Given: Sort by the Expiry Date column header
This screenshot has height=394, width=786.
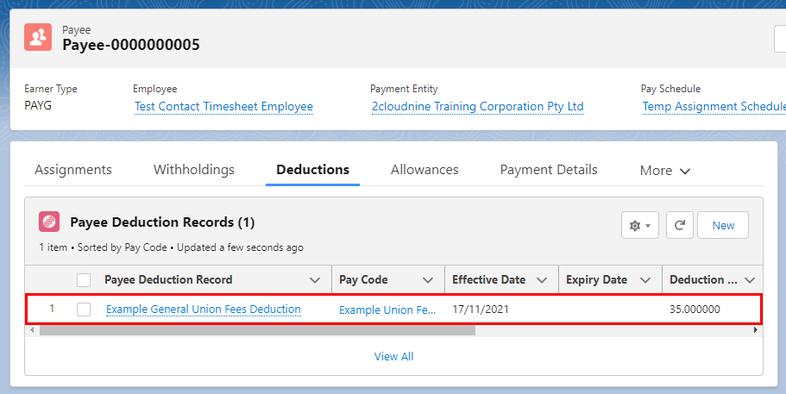Looking at the screenshot, I should point(596,280).
